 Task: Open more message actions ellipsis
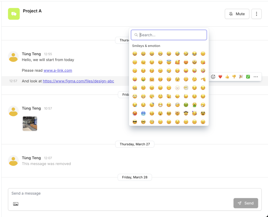tap(256, 77)
